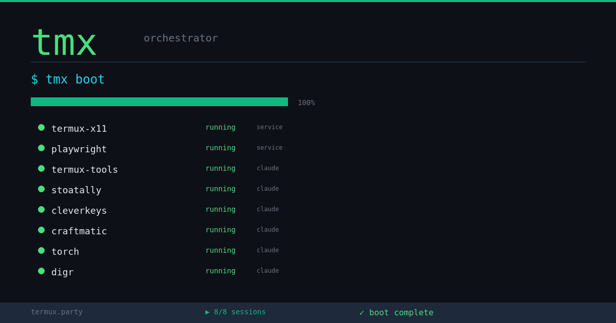Click the boot complete status message

pyautogui.click(x=396, y=312)
